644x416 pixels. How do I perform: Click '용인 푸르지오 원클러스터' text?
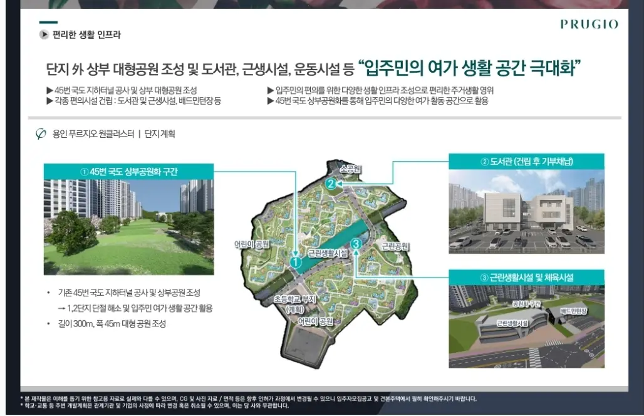(93, 134)
